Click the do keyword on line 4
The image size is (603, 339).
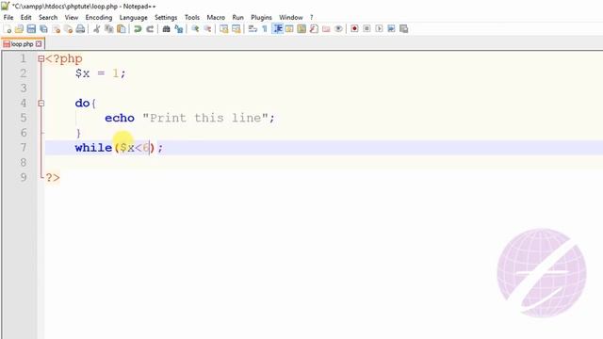[82, 103]
